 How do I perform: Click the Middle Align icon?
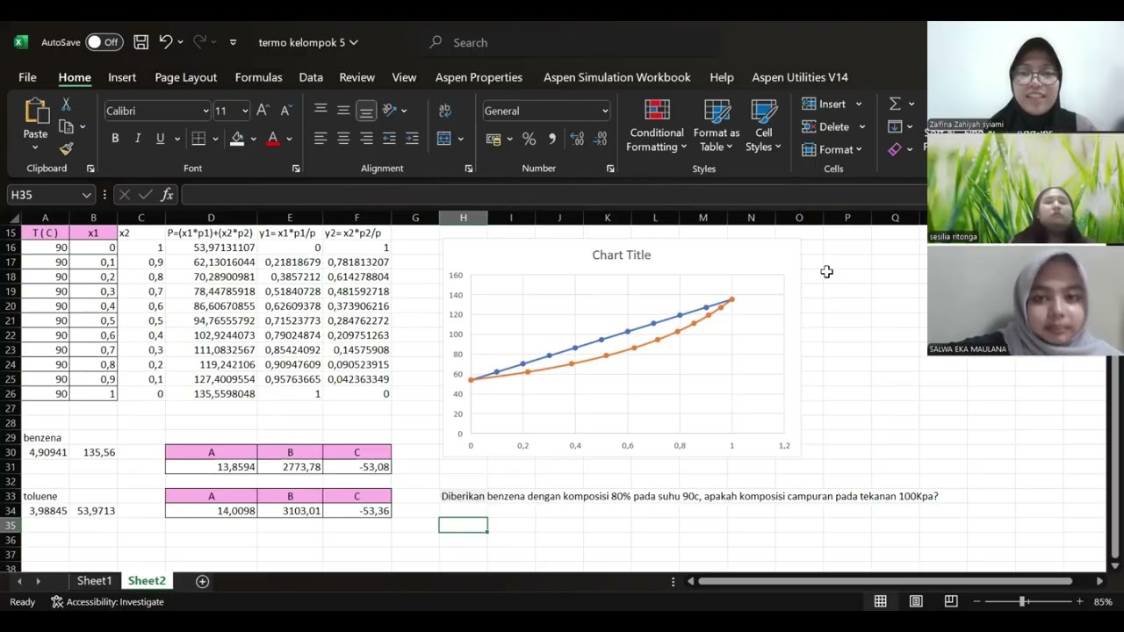click(343, 110)
